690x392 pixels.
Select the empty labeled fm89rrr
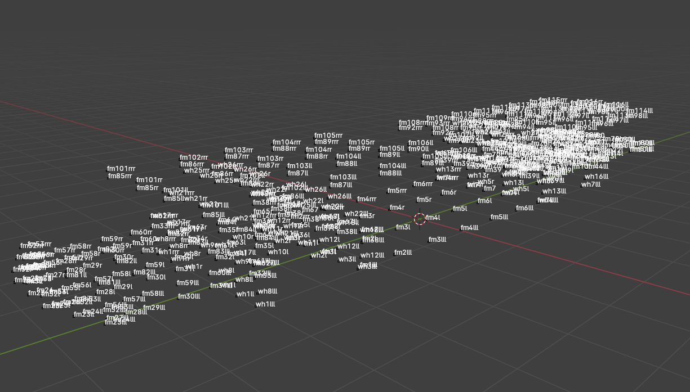click(327, 142)
